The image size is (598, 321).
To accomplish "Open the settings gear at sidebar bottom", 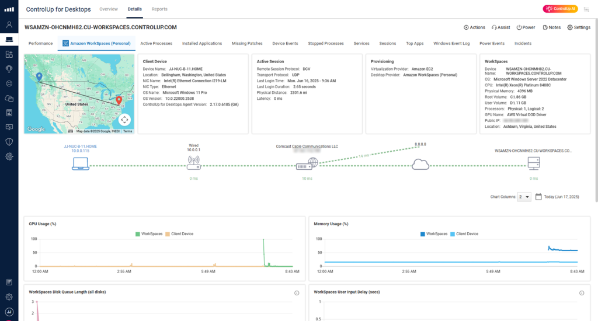I will (9, 297).
